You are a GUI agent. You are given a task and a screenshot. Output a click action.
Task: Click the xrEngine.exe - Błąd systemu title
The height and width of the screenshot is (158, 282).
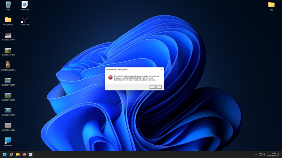pos(117,70)
